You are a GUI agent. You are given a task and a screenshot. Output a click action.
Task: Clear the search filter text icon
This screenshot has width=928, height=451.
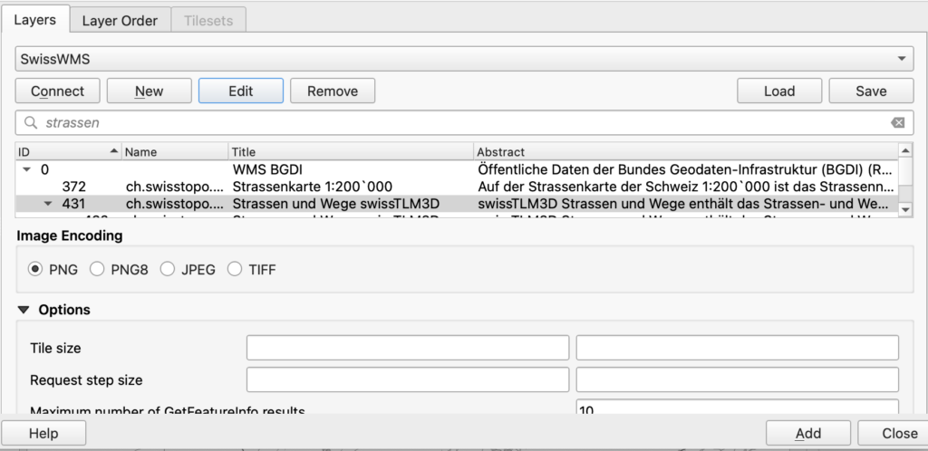pos(896,122)
